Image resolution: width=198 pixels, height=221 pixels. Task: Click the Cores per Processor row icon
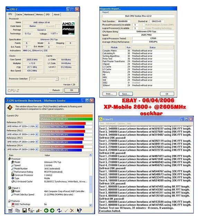click(x=12, y=175)
